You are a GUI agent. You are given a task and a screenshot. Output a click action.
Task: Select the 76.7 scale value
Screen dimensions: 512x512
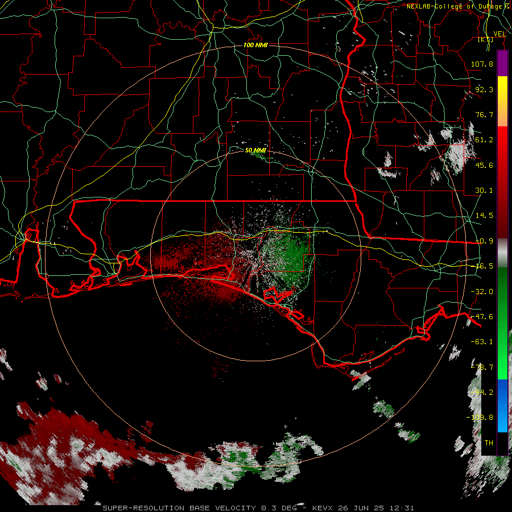pyautogui.click(x=484, y=114)
